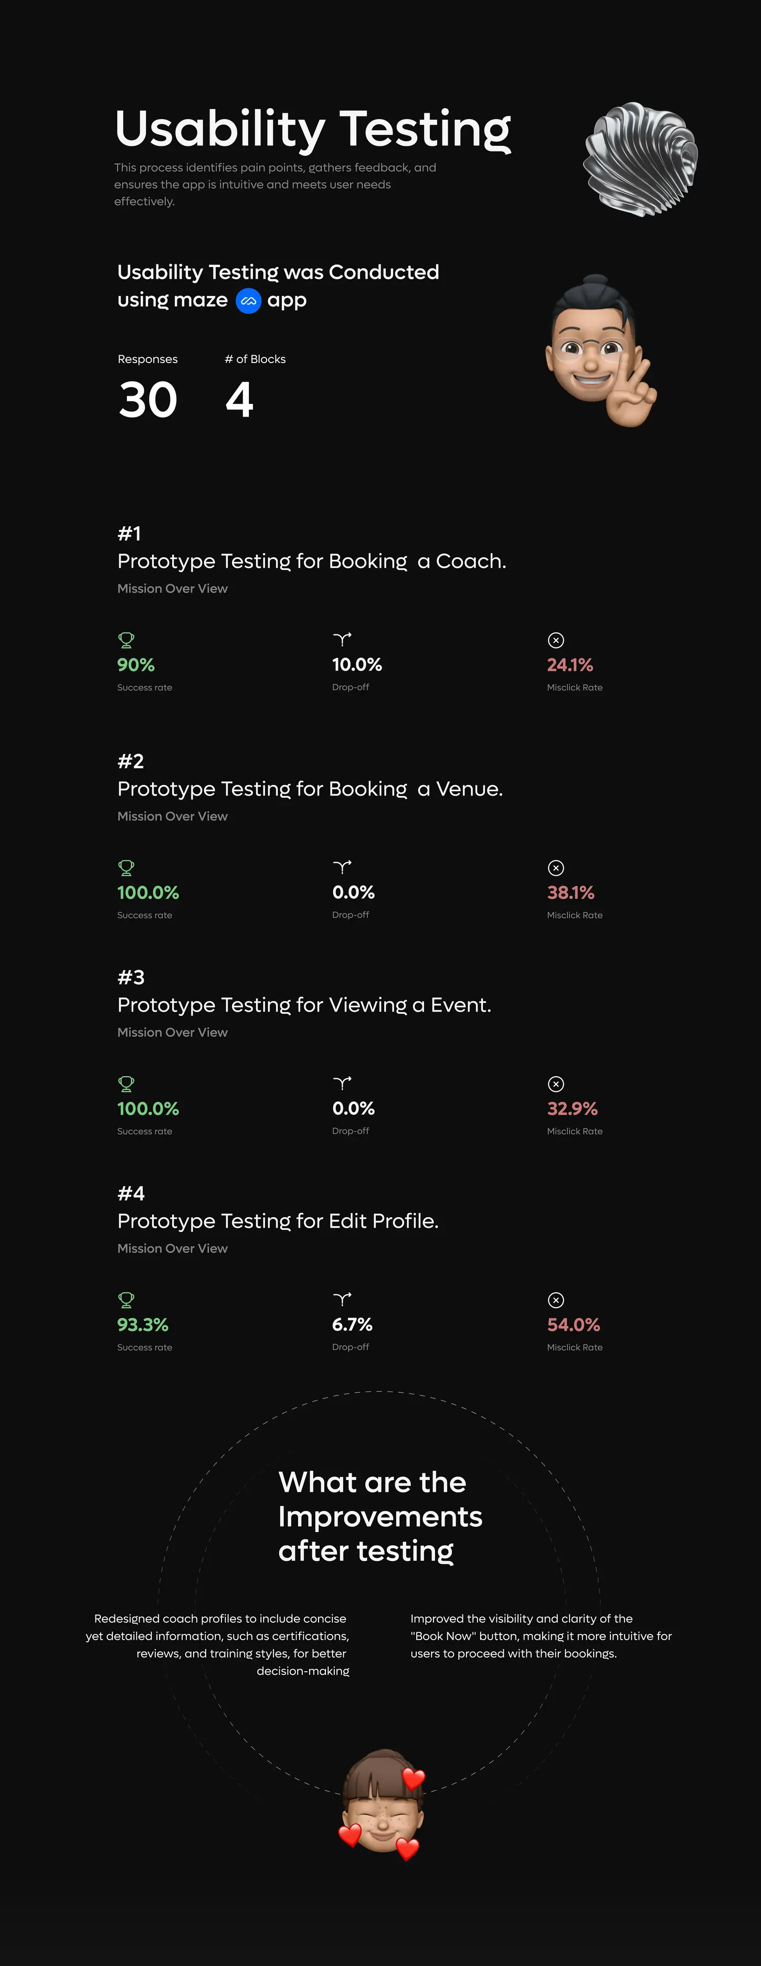Image resolution: width=761 pixels, height=1966 pixels.
Task: Click the misclick X icon above 38.1%
Action: point(556,868)
